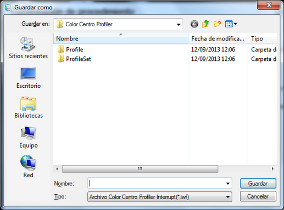Open Red network location
This screenshot has height=210, width=284.
[x=28, y=167]
